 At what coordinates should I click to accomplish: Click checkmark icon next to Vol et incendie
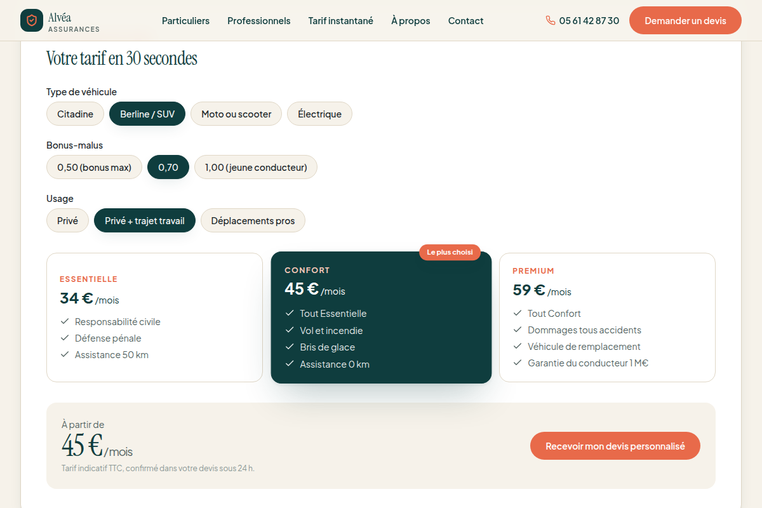pos(290,330)
